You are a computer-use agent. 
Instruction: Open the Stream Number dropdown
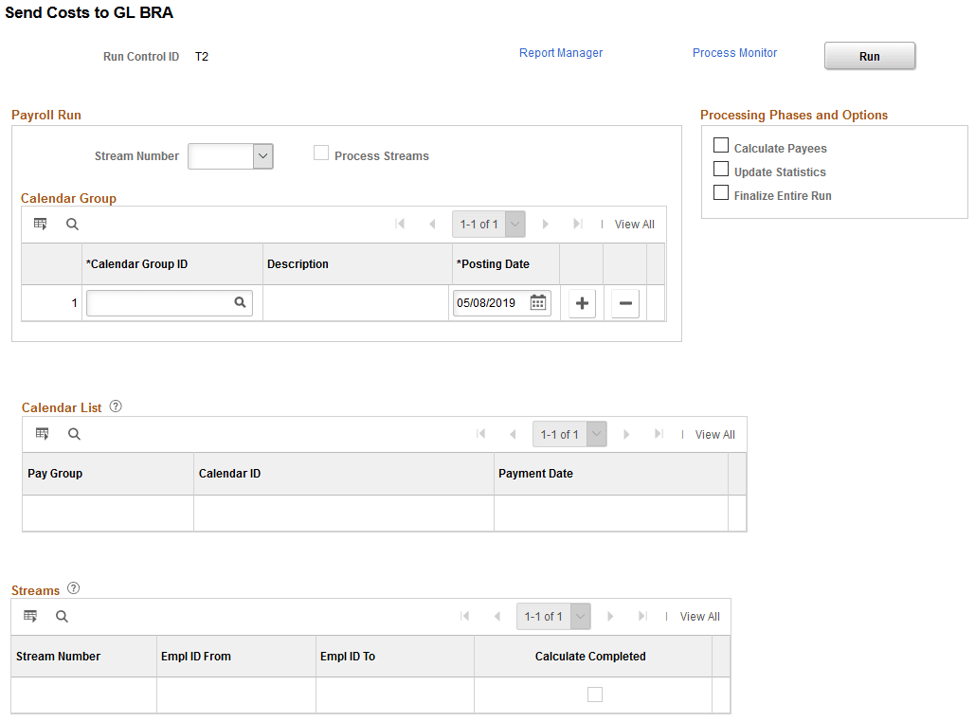pos(262,155)
